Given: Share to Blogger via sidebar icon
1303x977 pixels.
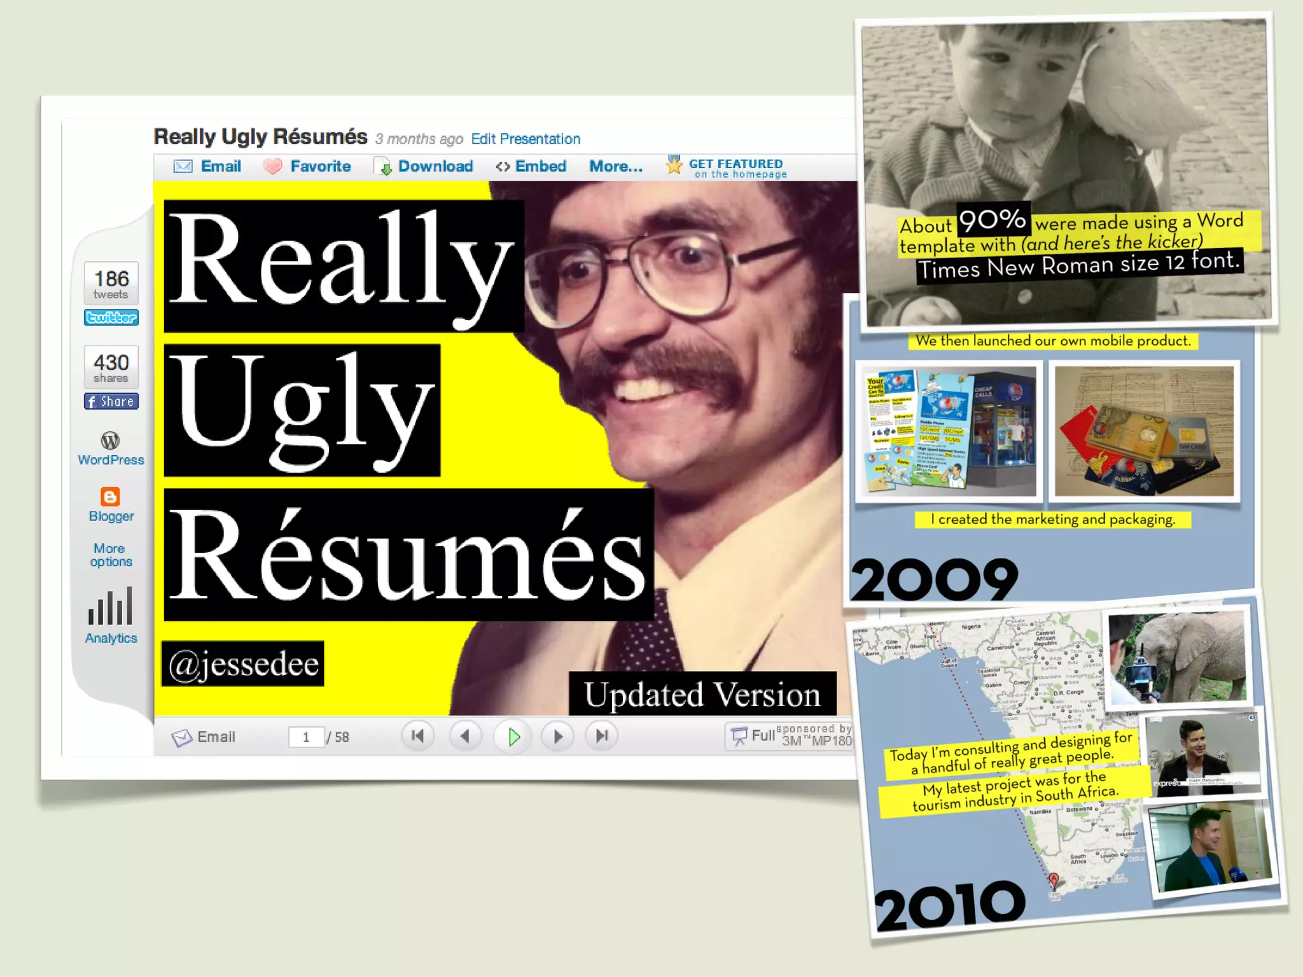Looking at the screenshot, I should 110,497.
